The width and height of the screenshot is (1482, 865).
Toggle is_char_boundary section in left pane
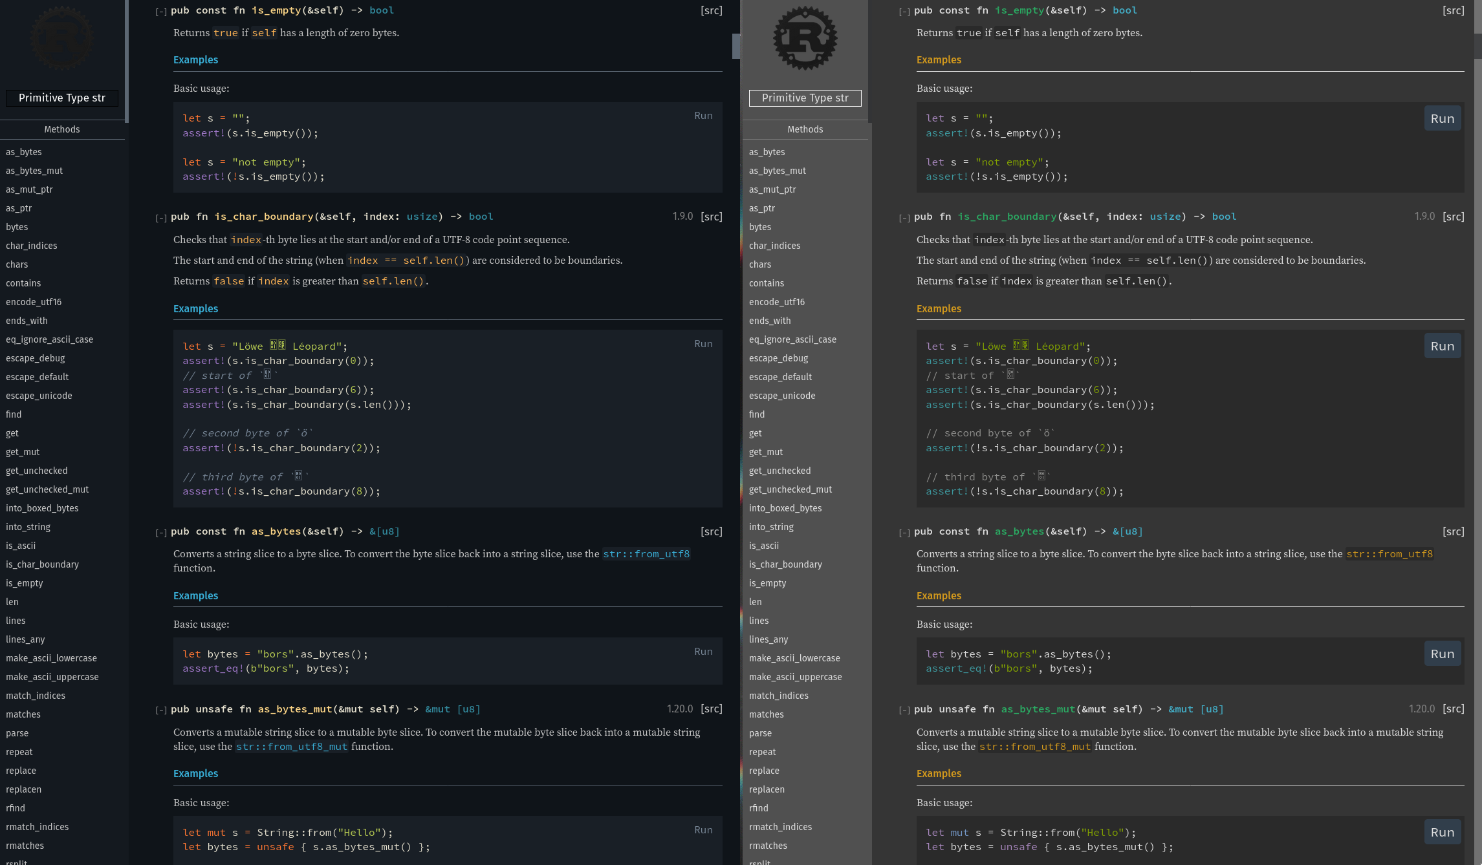(x=161, y=218)
